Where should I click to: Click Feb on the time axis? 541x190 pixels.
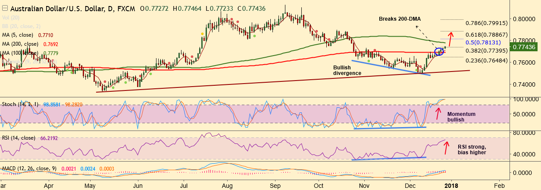click(x=498, y=185)
